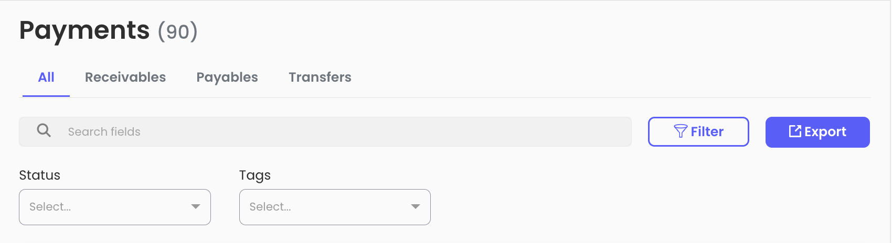
Task: Open the Status select box
Action: [x=115, y=207]
